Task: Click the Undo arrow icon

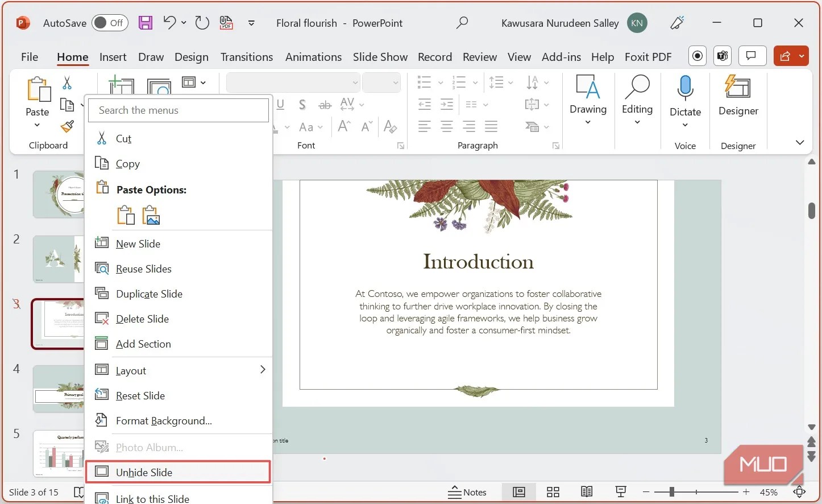Action: coord(169,23)
